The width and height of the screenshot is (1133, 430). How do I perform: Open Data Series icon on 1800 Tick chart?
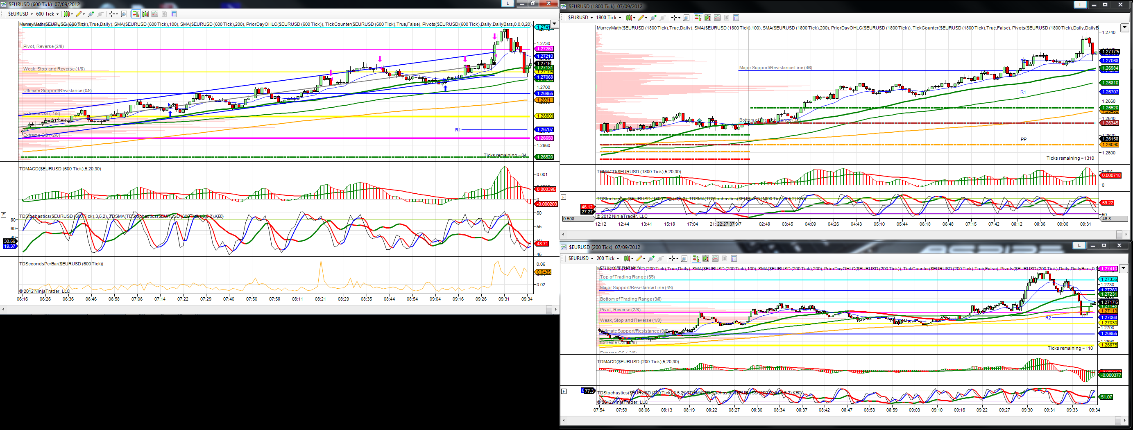coord(708,18)
